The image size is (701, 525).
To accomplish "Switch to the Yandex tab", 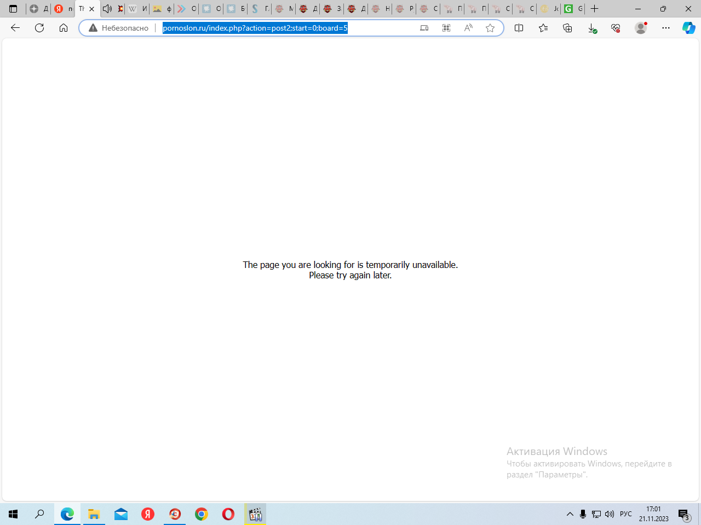I will click(63, 9).
